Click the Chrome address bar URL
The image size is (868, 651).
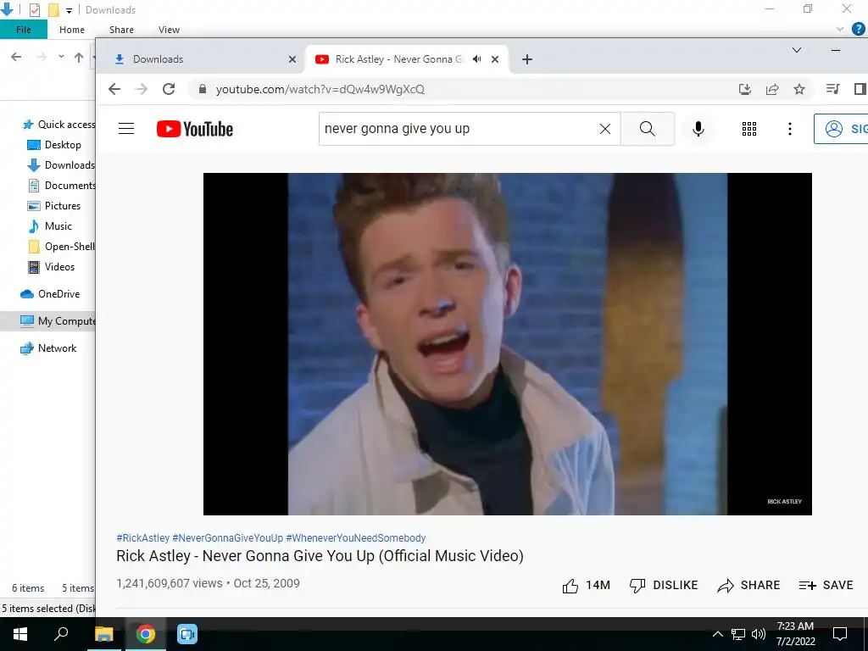(320, 89)
